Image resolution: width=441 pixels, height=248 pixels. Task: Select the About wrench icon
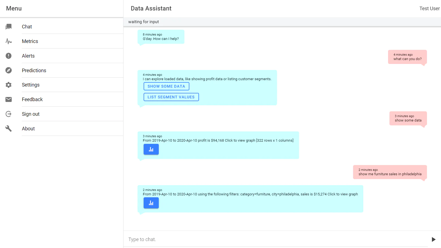9,128
